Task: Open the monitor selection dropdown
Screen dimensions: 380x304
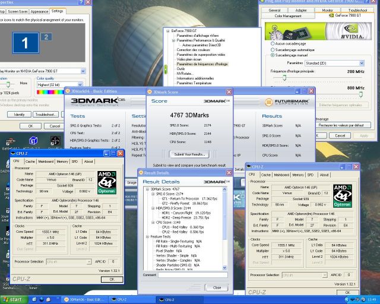Action: click(x=83, y=71)
